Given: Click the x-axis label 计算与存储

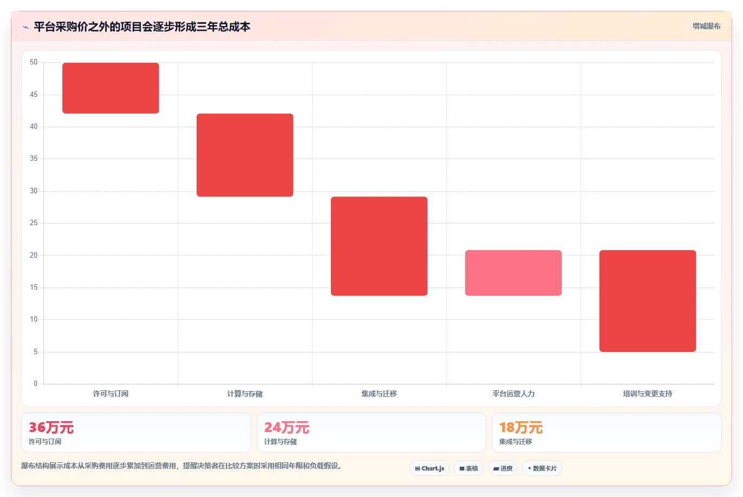Looking at the screenshot, I should (245, 394).
